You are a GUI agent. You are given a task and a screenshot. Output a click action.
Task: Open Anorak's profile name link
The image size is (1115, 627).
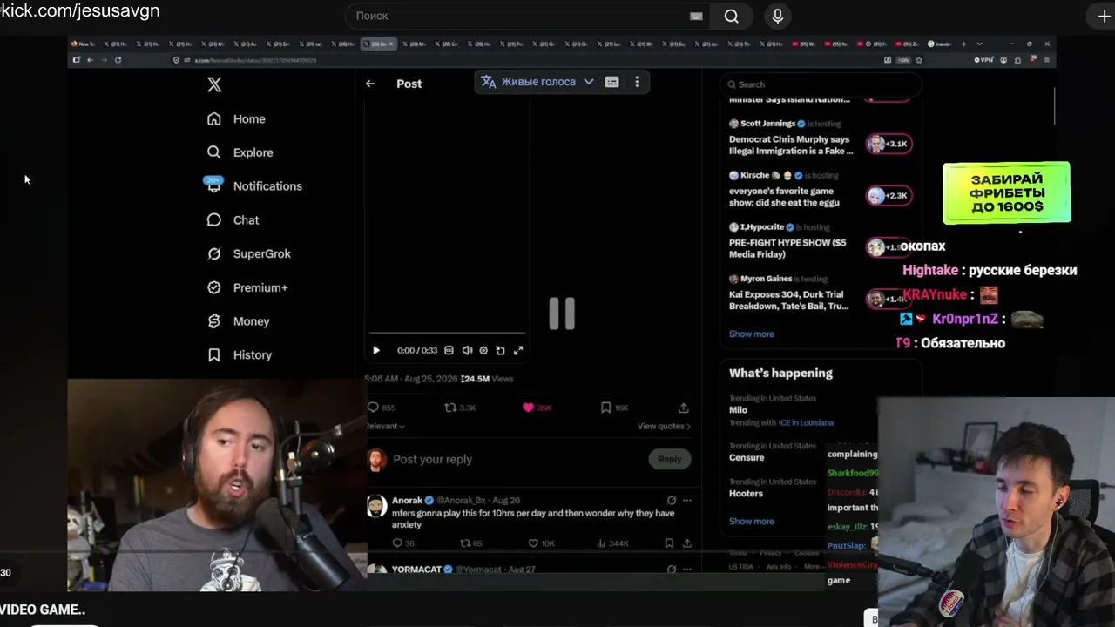point(407,501)
